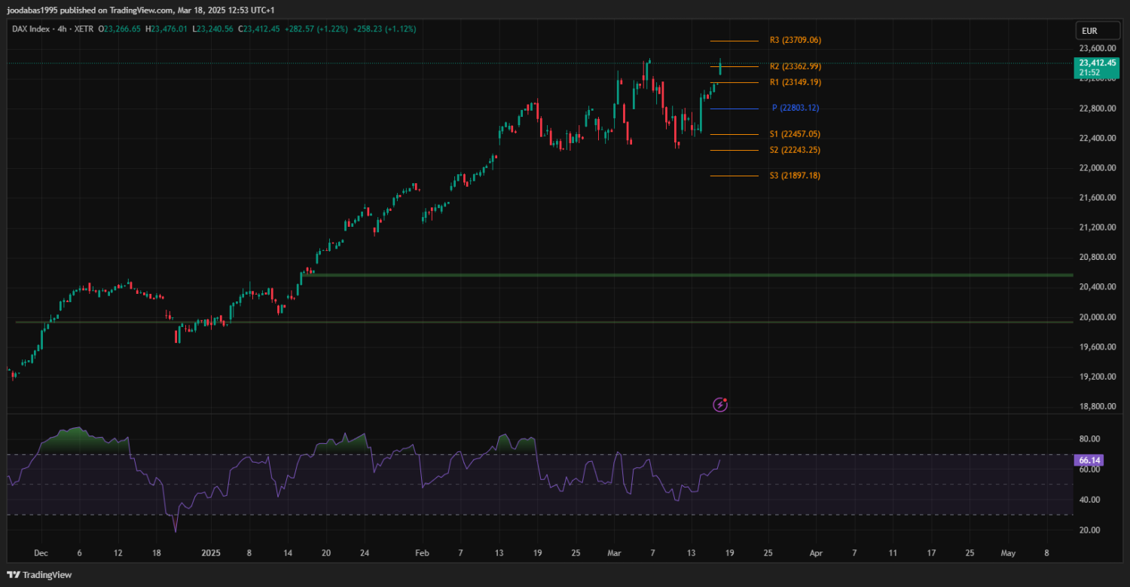Click the purple lightning event icon
Screen dimensions: 1130x587
point(720,405)
